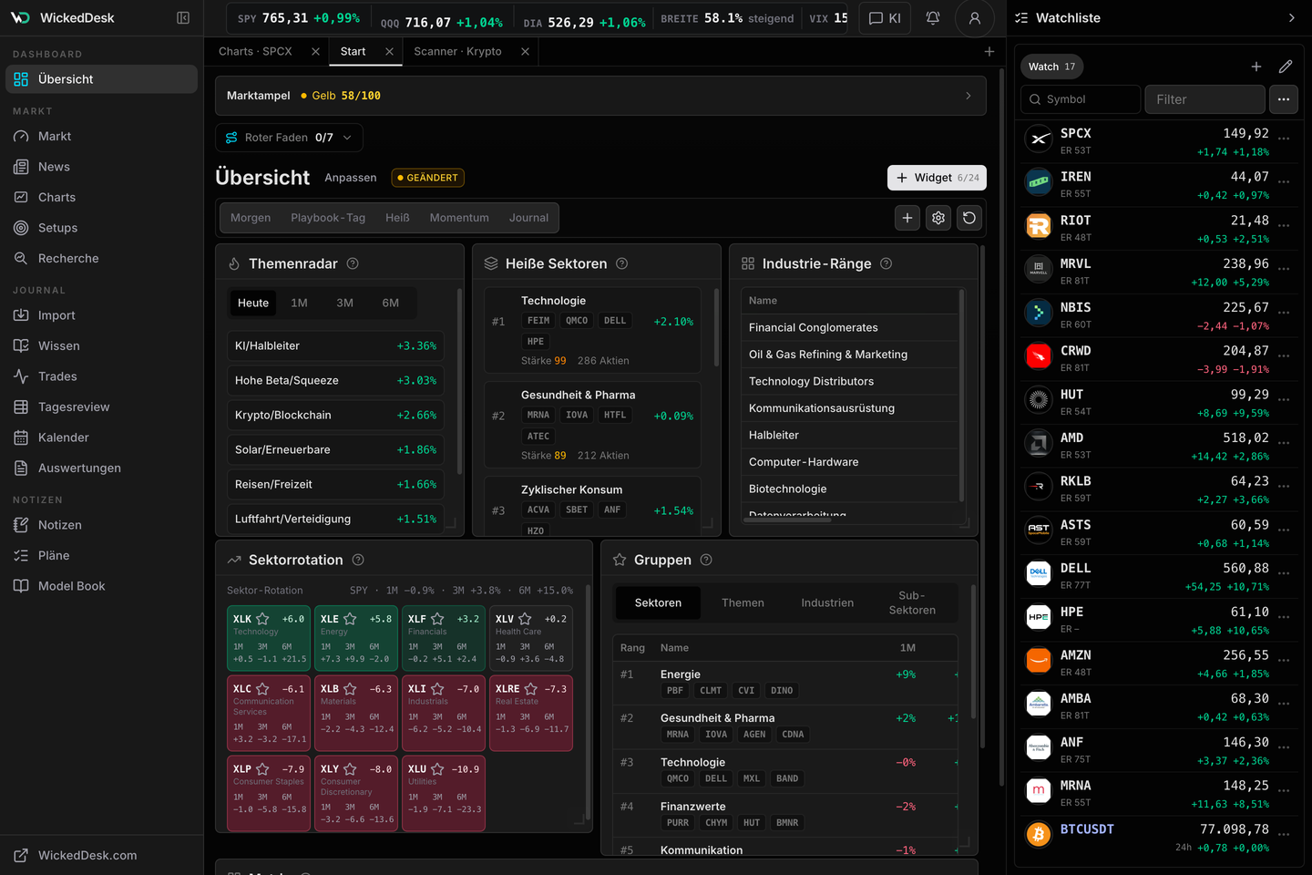Open the Markt sidebar item
Viewport: 1312px width, 875px height.
point(102,136)
